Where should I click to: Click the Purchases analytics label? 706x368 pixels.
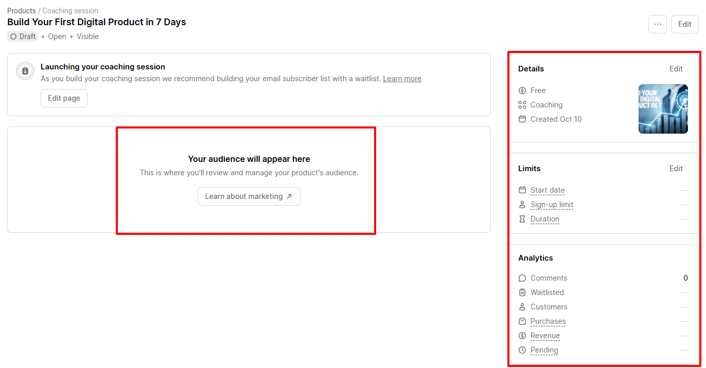548,321
